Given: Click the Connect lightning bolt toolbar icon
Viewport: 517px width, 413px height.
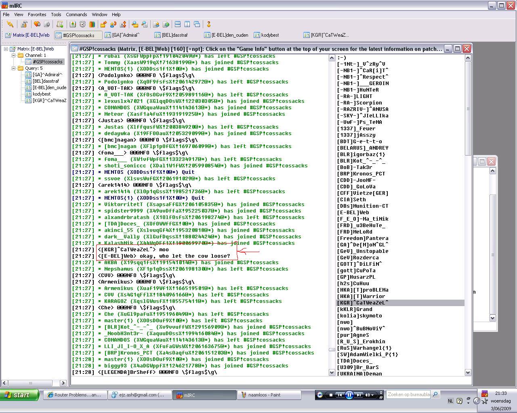Looking at the screenshot, I should (x=10, y=25).
